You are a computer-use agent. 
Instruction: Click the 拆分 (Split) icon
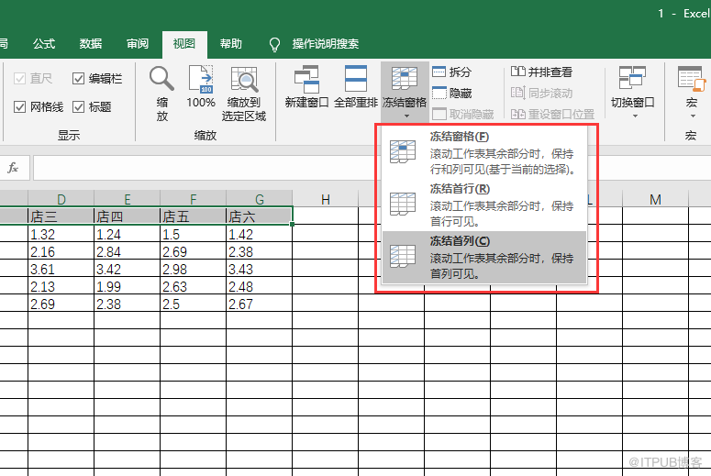[439, 72]
